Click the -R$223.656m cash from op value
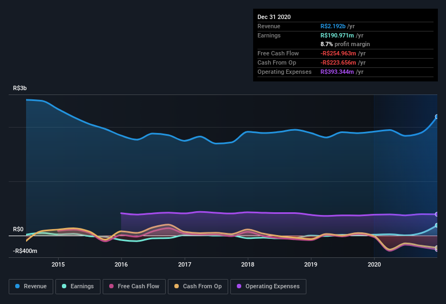Image resolution: width=446 pixels, height=304 pixels. point(338,62)
